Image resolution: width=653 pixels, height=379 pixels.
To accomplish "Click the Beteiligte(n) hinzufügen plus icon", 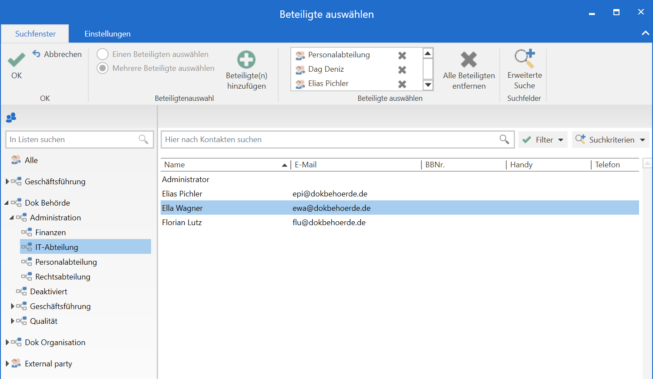I will click(246, 60).
